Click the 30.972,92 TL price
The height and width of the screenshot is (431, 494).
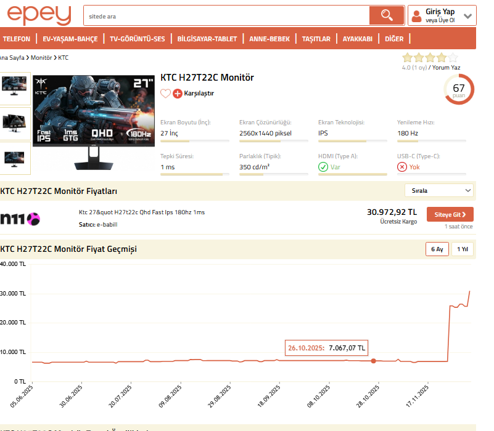[392, 212]
